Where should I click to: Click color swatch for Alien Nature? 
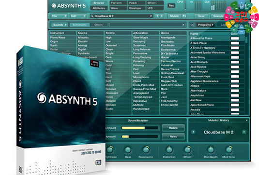click(235, 91)
